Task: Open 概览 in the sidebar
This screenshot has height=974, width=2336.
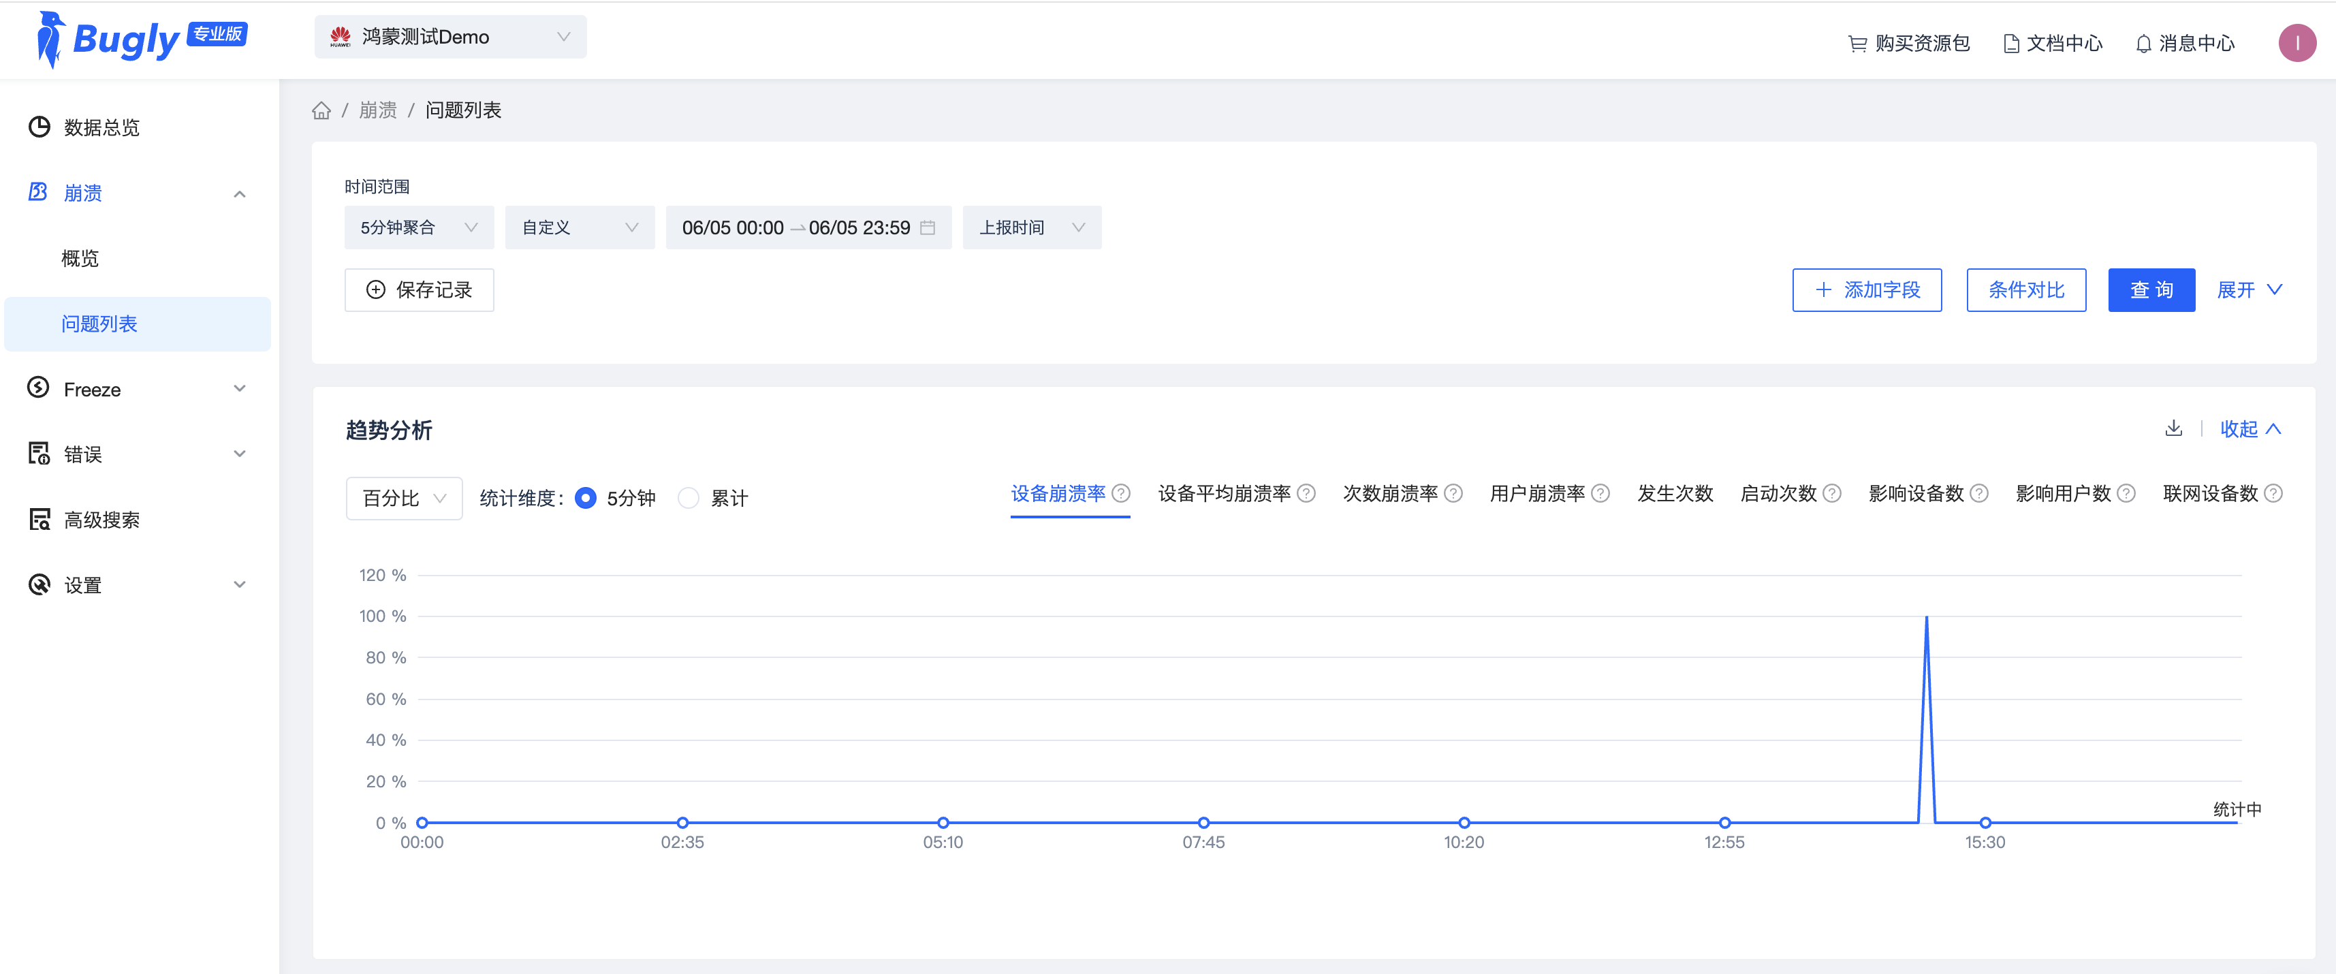Action: click(80, 258)
